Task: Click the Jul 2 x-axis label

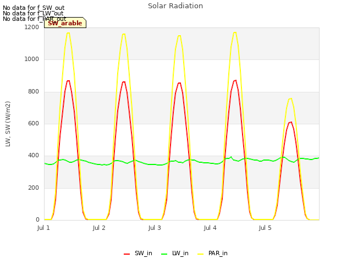Action: tap(99, 228)
